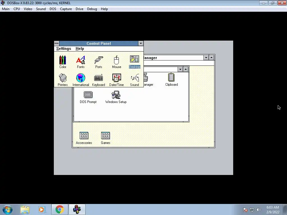Viewport: 287px width, 215px height.
Task: Open the Keyboard settings icon
Action: coord(98,80)
